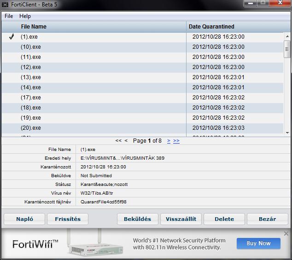Select the (10).exe row

[x=142, y=47]
